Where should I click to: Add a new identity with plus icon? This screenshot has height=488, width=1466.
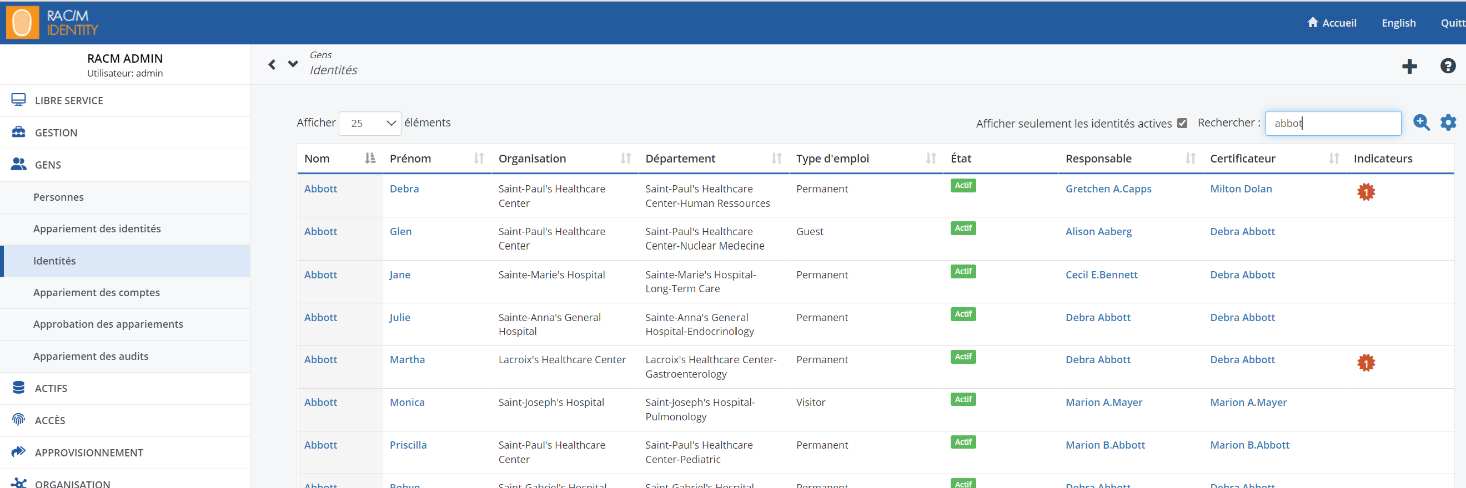[1409, 67]
